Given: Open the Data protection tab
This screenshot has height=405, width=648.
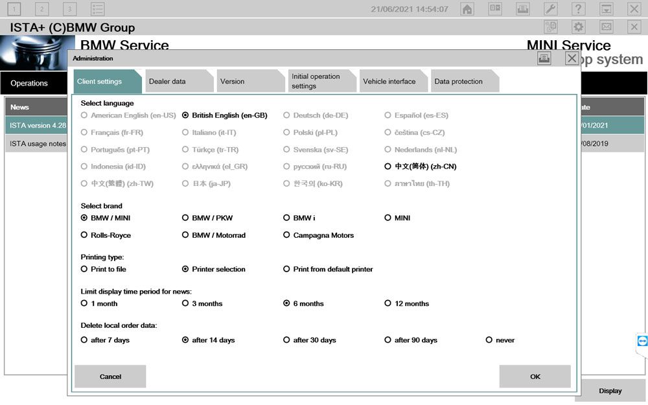Looking at the screenshot, I should click(x=465, y=81).
